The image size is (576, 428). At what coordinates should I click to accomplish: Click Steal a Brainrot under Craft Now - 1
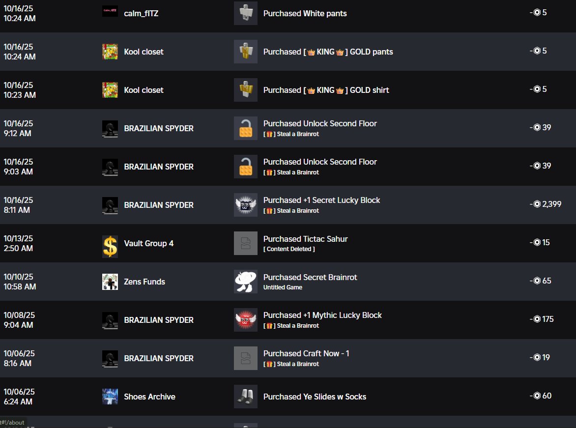point(298,364)
